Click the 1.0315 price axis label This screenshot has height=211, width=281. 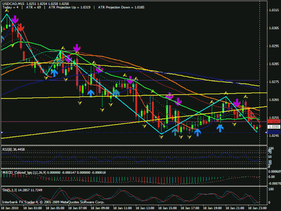(x=274, y=10)
